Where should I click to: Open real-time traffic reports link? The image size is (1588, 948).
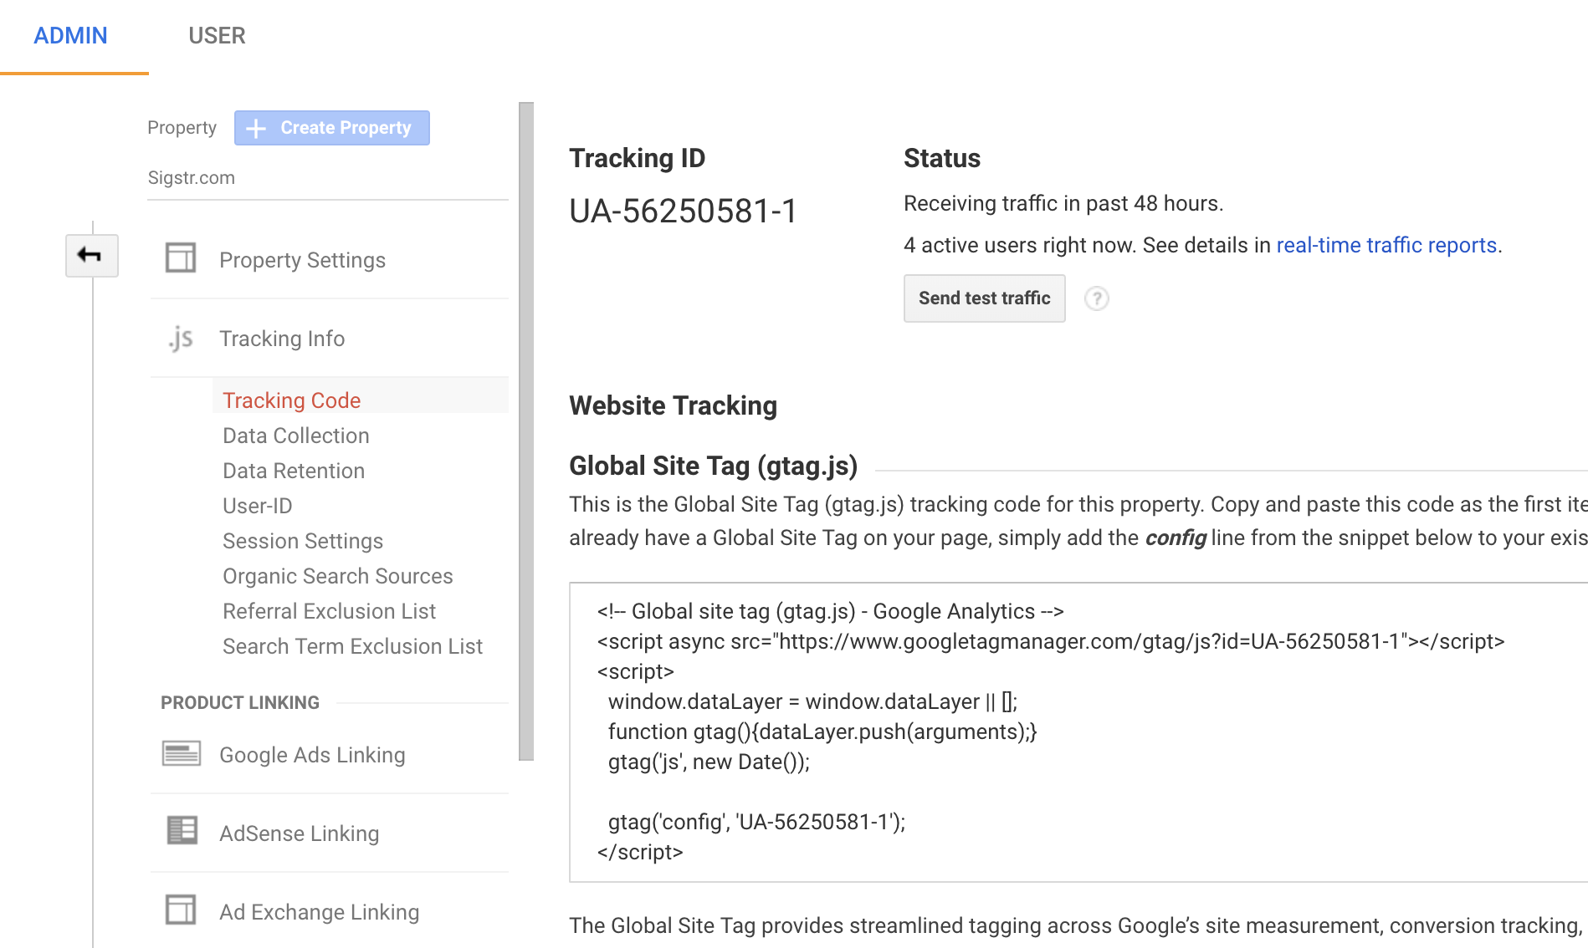(1386, 245)
